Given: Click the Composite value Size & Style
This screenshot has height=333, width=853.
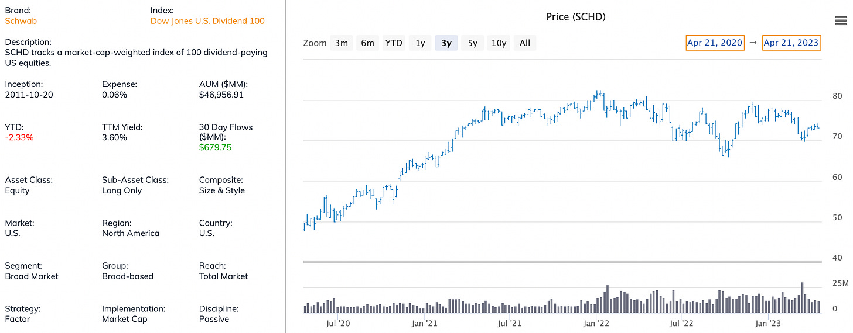Looking at the screenshot, I should pyautogui.click(x=222, y=190).
